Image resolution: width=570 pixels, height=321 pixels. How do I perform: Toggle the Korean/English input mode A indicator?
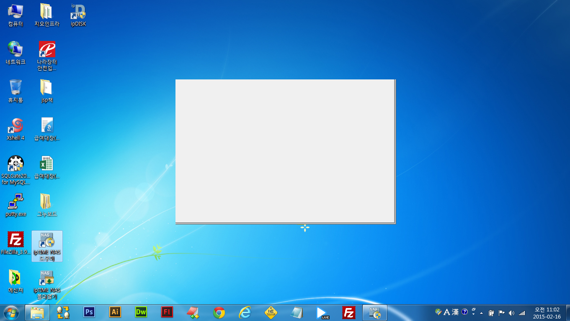[x=446, y=312]
